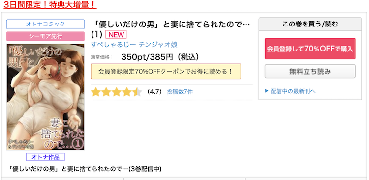Click the half-filled fifth rating star
The height and width of the screenshot is (180, 369).
(x=137, y=92)
